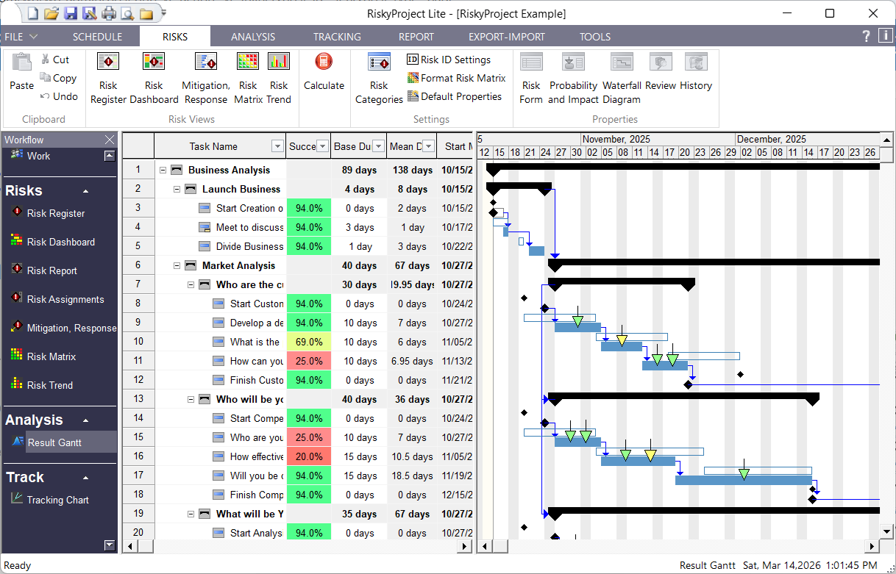Click the Copy icon in Clipboard group
896x574 pixels.
(x=46, y=78)
